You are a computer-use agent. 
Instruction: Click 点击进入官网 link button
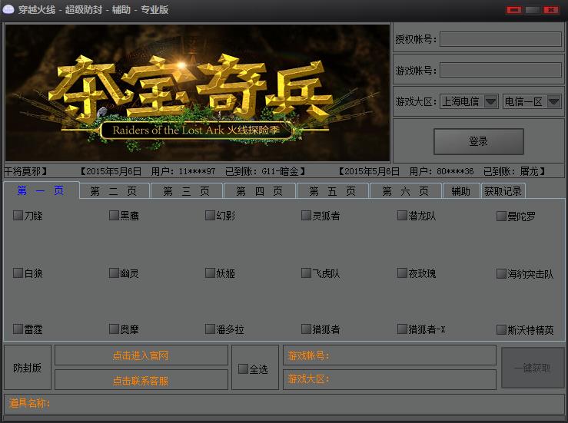pos(141,355)
